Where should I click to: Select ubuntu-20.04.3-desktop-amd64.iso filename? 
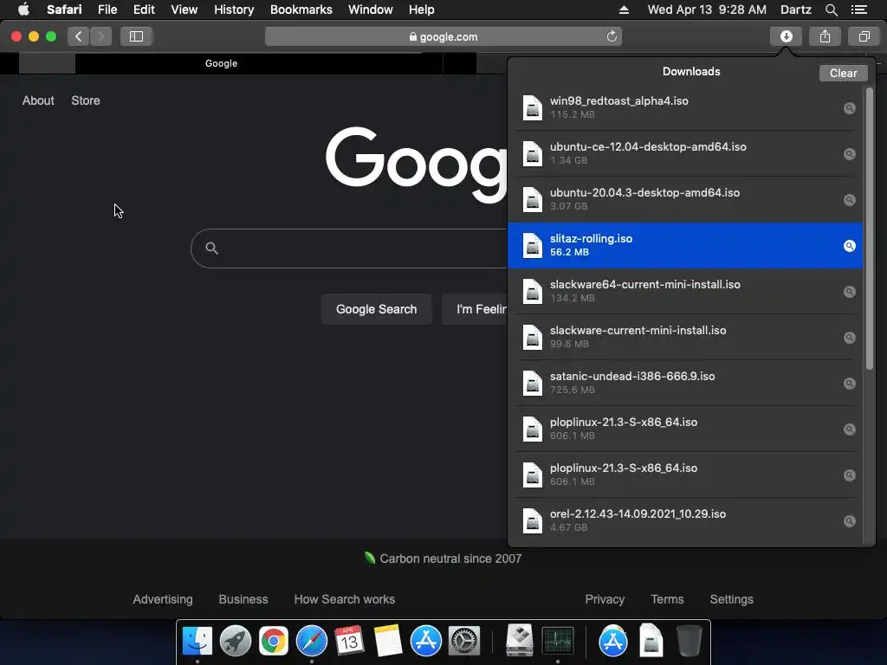point(644,193)
